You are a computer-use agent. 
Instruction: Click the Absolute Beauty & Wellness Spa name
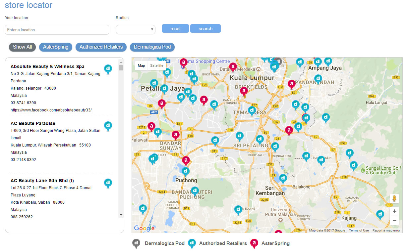[47, 66]
